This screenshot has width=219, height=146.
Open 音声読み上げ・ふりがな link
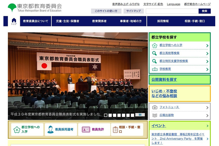tap(126, 4)
